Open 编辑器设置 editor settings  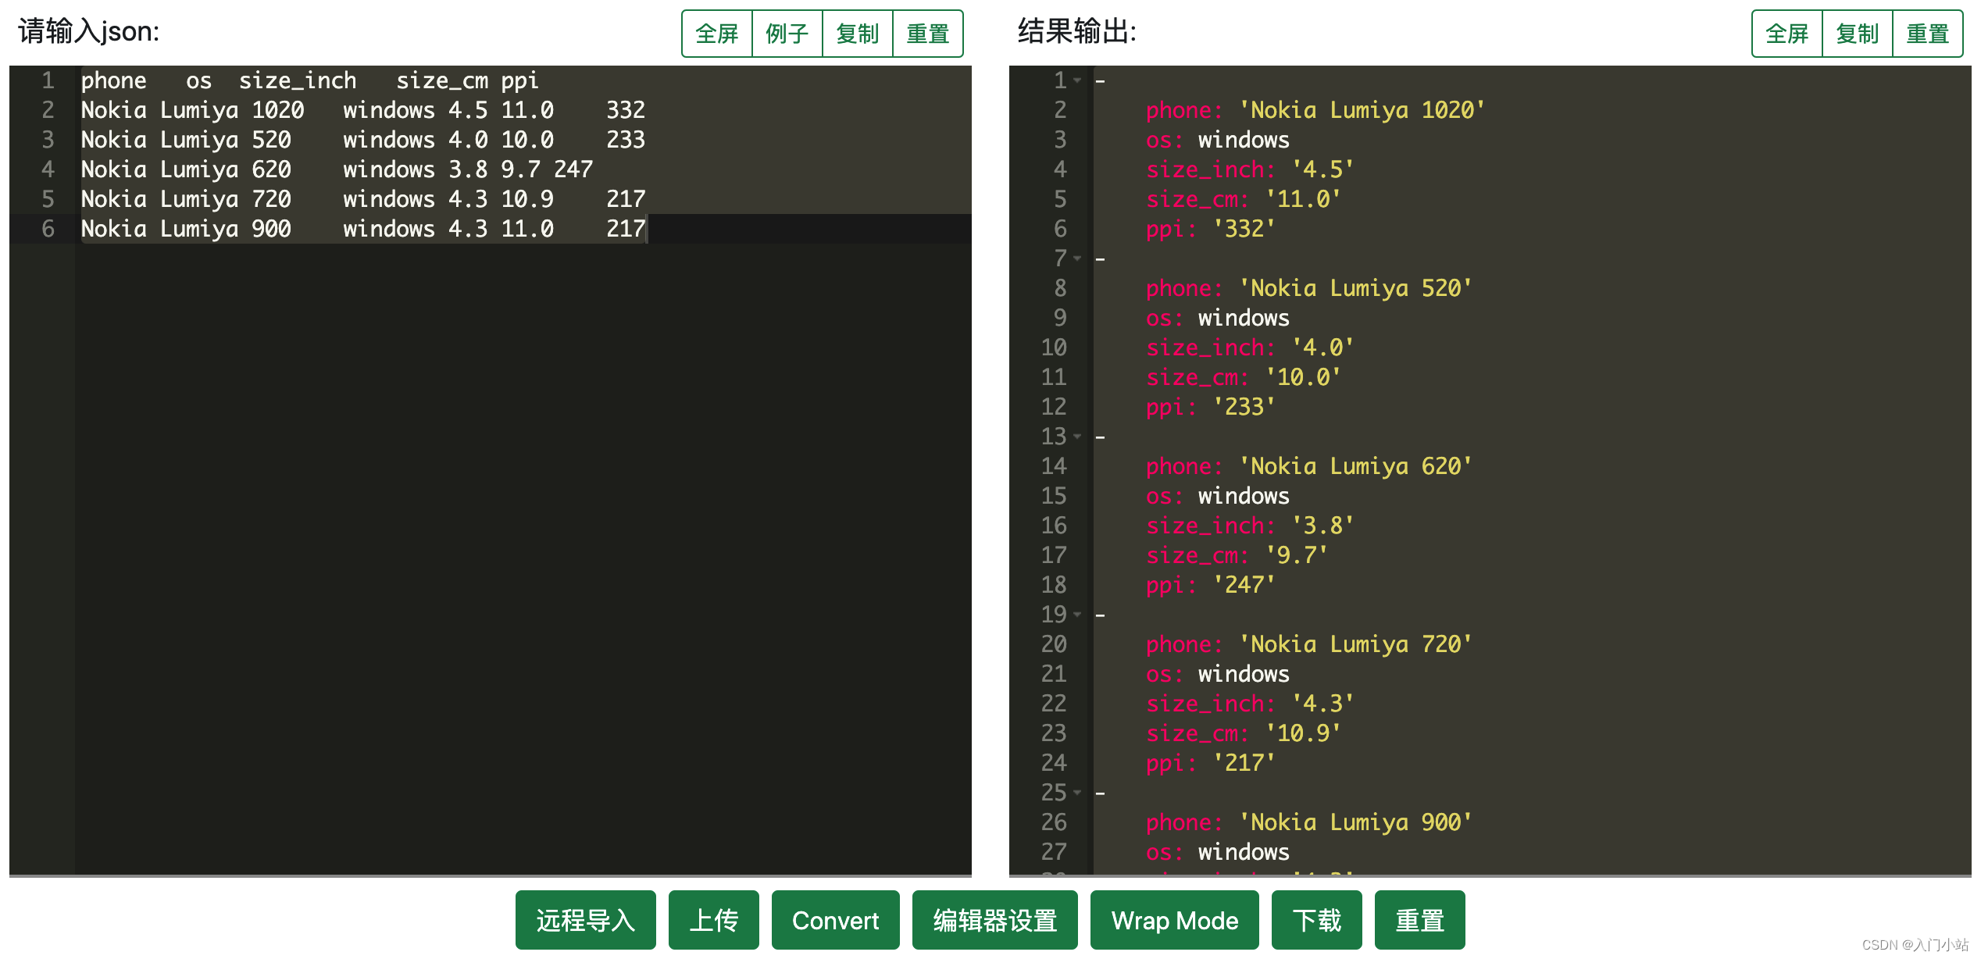coord(994,920)
